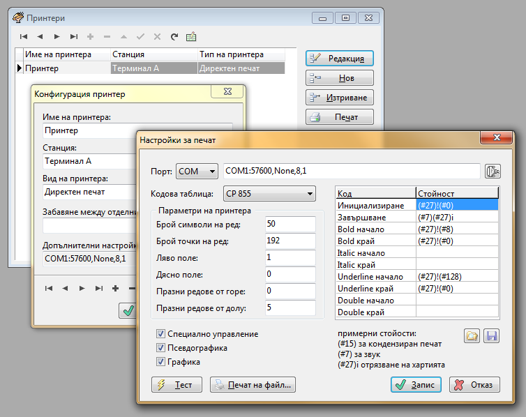This screenshot has width=526, height=417.
Task: Click the floppy disk save codes icon
Action: [x=491, y=336]
